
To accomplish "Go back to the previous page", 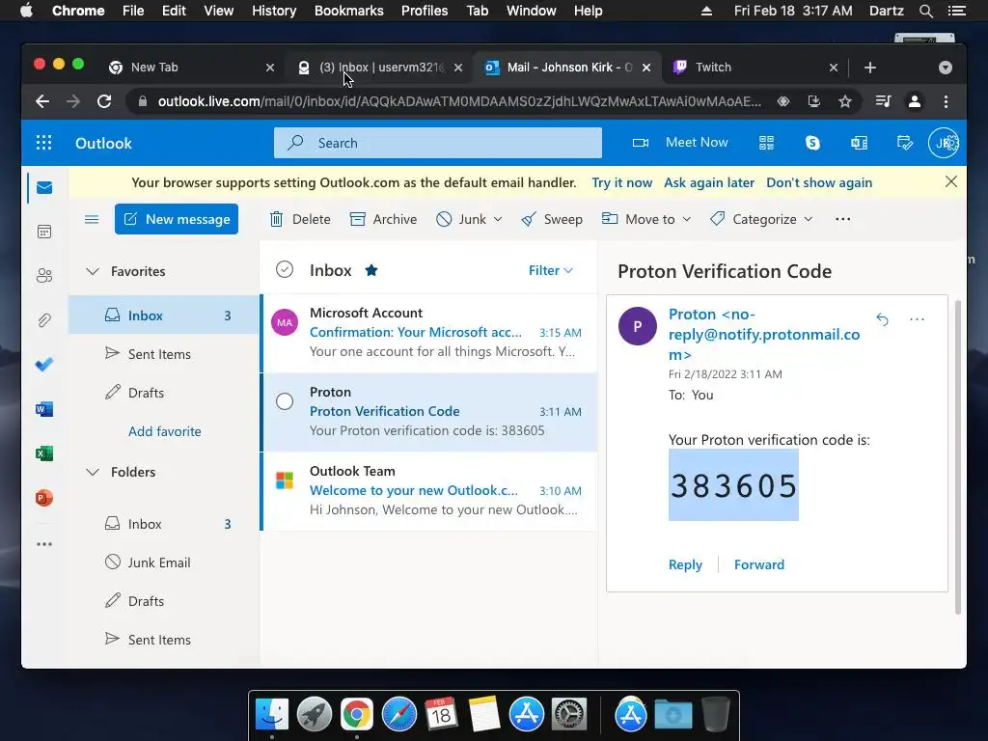I will 42,101.
